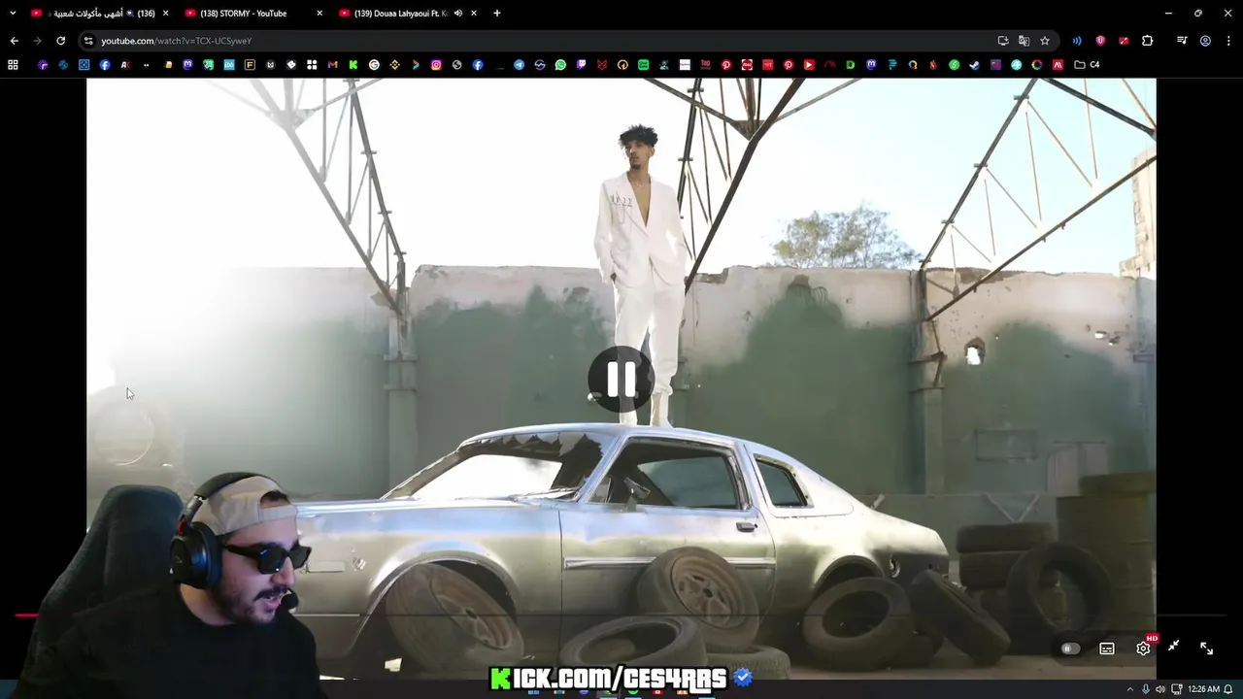Toggle subtitles/closed captions button

[1107, 649]
